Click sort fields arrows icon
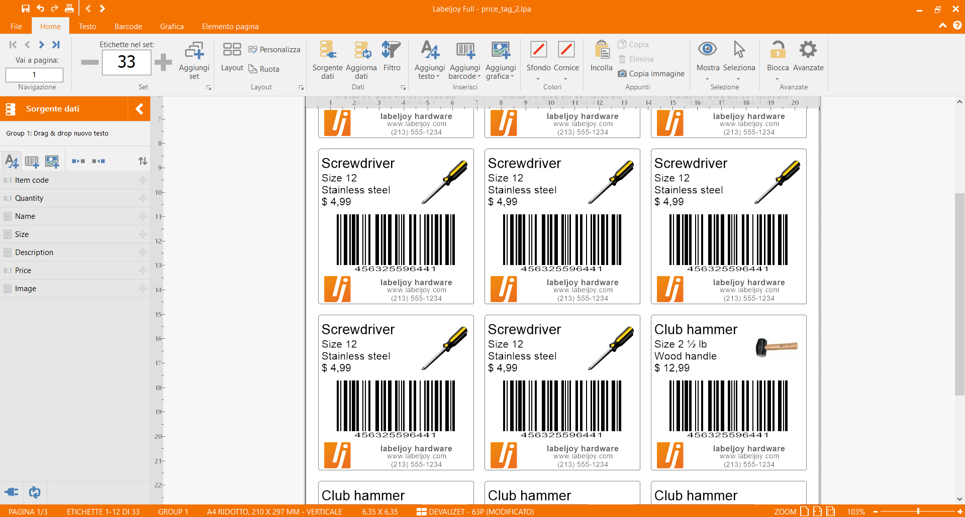This screenshot has height=517, width=965. point(143,161)
